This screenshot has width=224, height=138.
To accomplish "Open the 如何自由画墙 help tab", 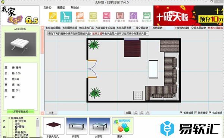I will point(53,28).
